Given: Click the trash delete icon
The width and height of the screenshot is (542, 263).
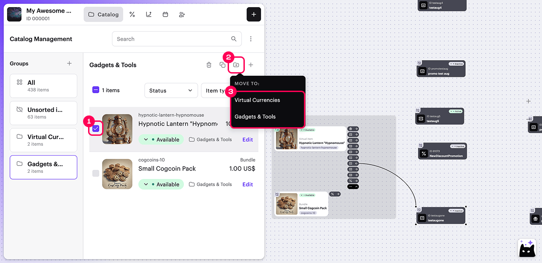Looking at the screenshot, I should coord(209,65).
